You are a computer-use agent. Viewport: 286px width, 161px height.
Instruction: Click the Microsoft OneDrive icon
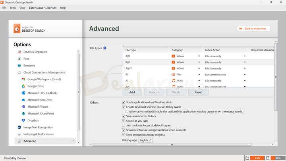(23, 100)
